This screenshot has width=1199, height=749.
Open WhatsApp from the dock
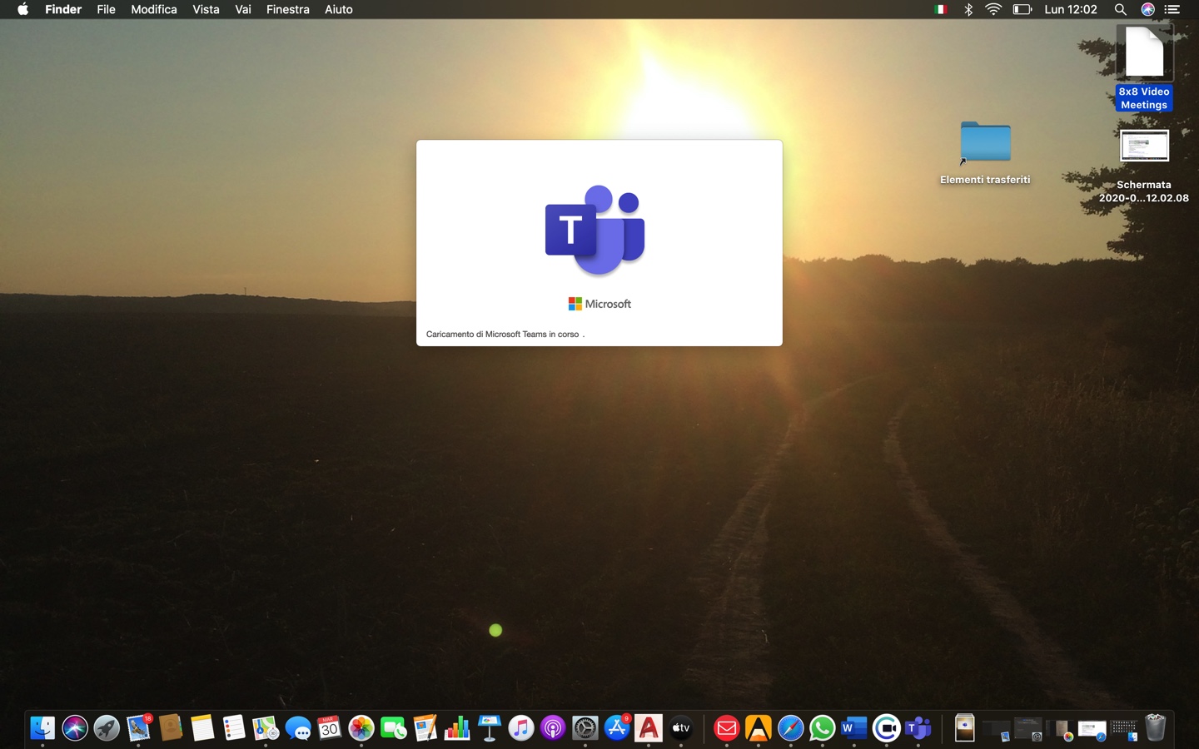[x=823, y=728]
